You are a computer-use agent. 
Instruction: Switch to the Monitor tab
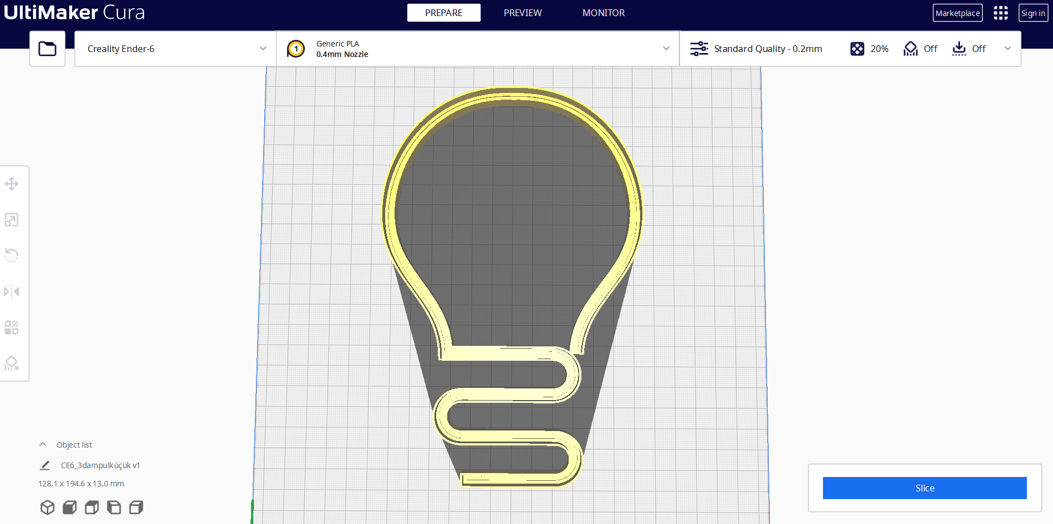603,13
